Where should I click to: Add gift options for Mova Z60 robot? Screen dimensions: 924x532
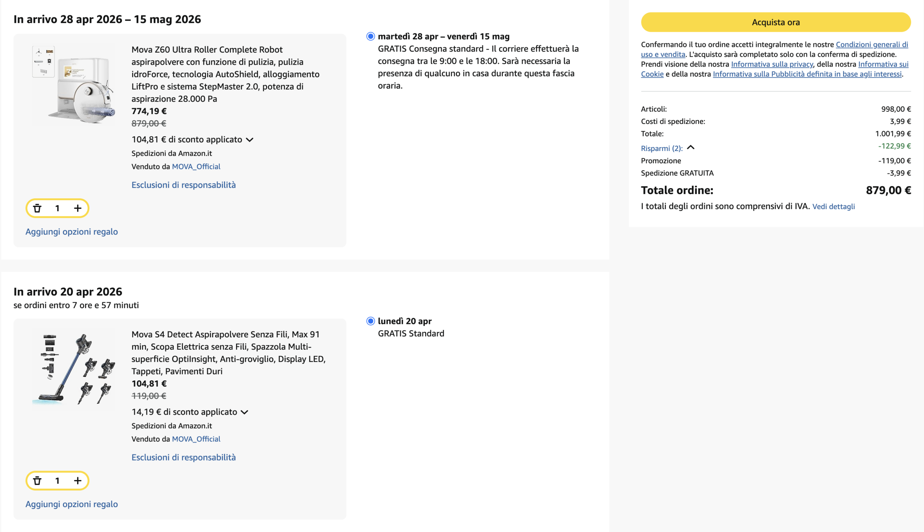coord(71,232)
